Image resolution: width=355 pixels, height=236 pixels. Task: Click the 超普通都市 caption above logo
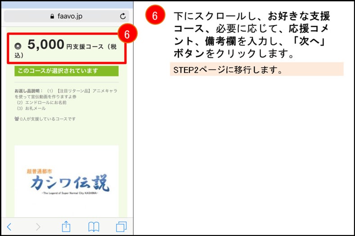[x=39, y=171]
